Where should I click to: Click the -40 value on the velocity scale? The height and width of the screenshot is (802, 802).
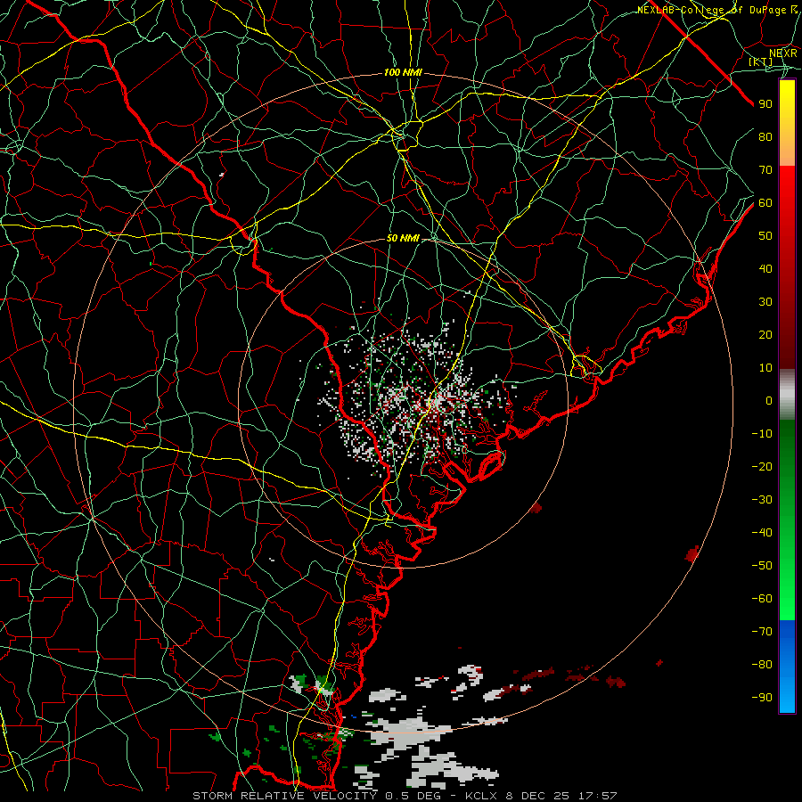click(762, 533)
